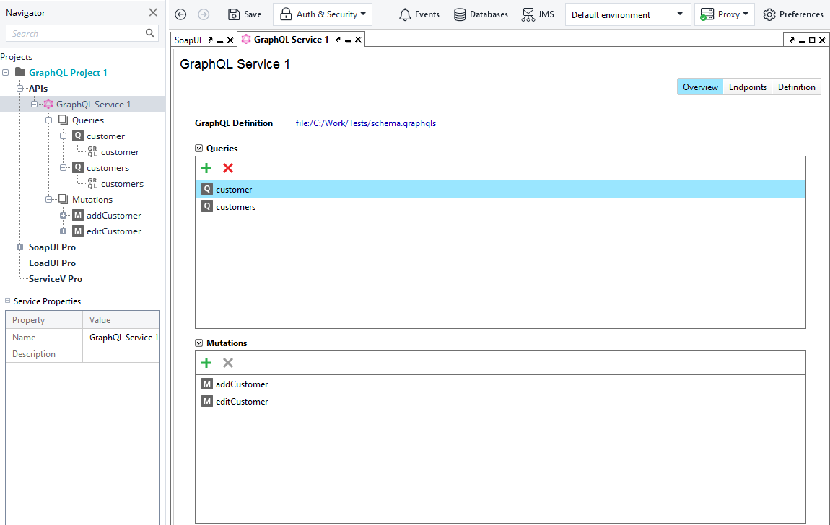Collapse the Mutations section header
Image resolution: width=830 pixels, height=525 pixels.
click(x=198, y=343)
